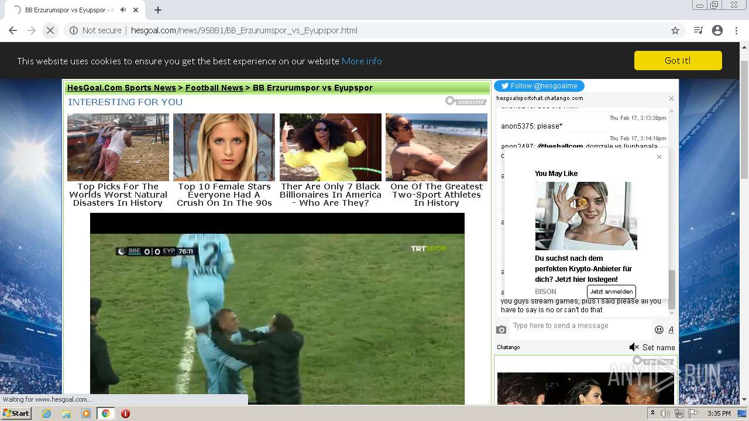Open the emoji smiley picker in chat
Viewport: 749px width, 421px height.
[x=659, y=330]
